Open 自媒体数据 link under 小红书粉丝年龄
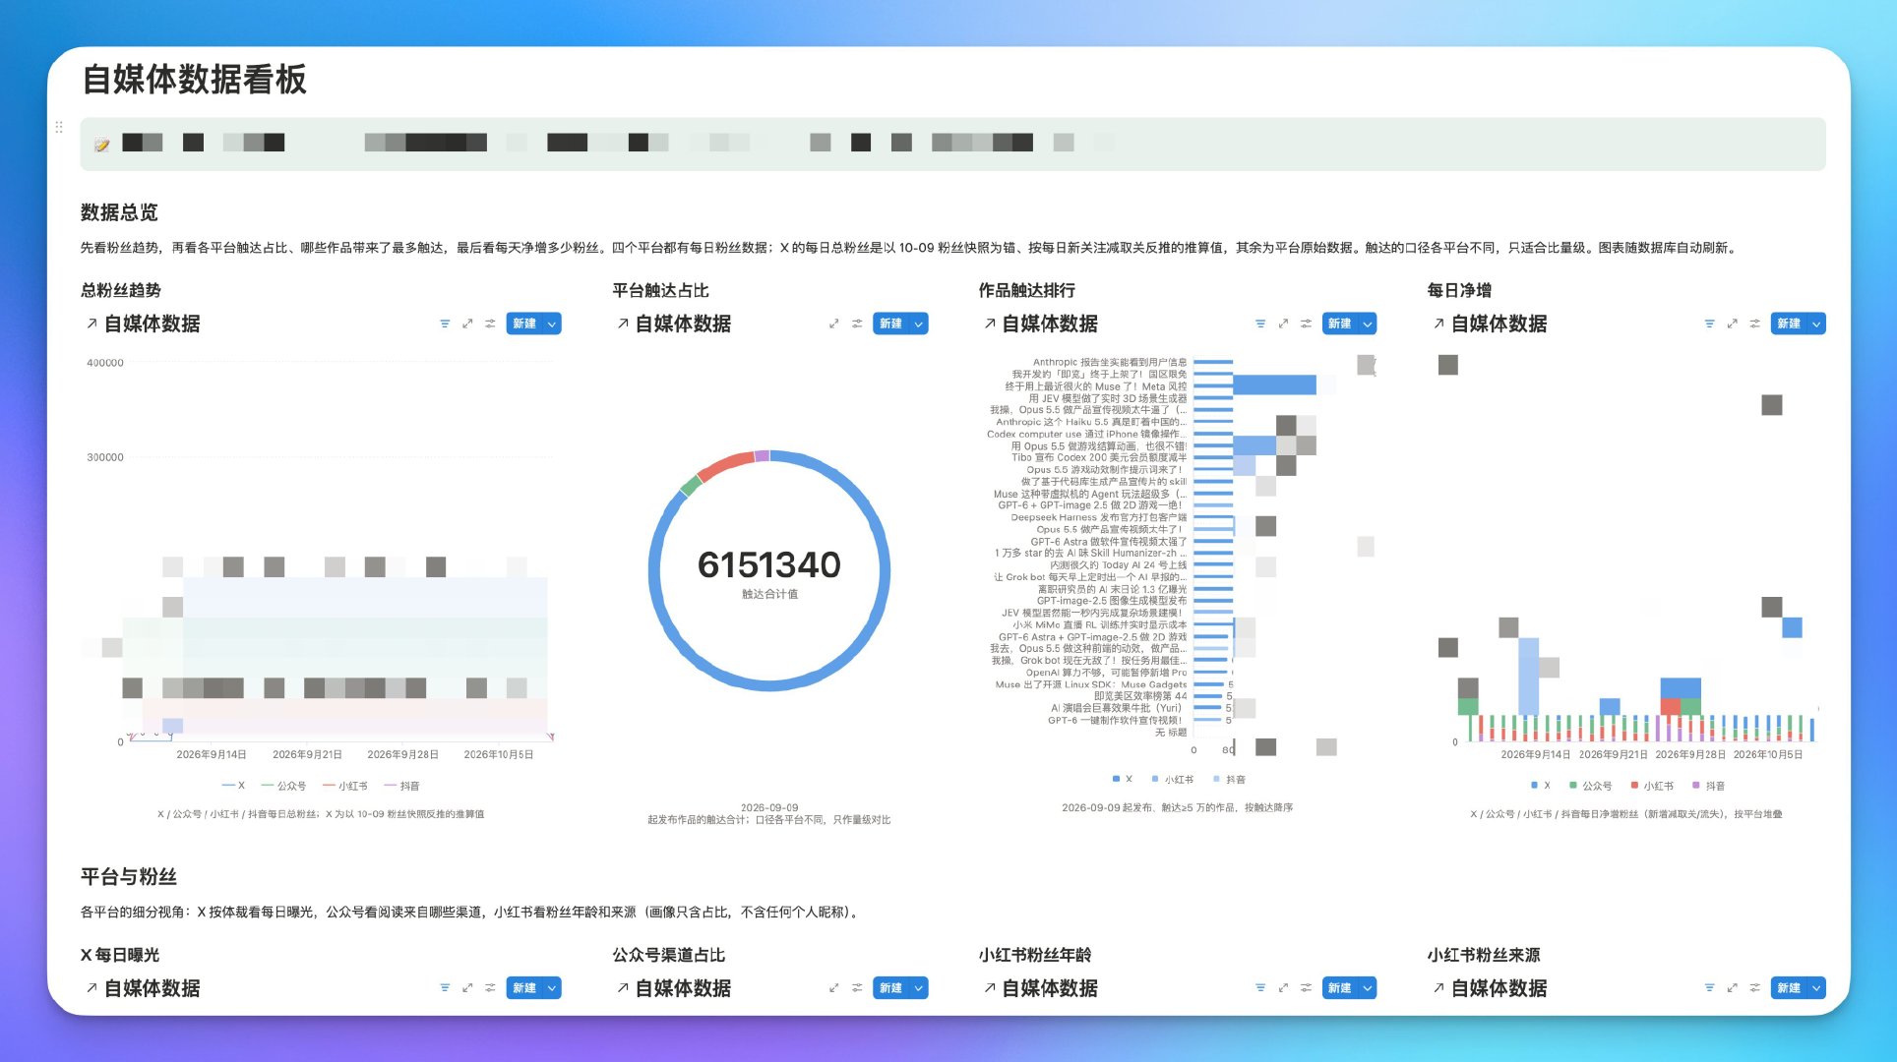 coord(1040,988)
